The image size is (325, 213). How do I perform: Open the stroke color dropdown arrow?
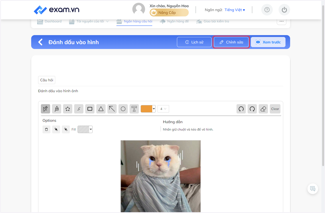(154, 109)
